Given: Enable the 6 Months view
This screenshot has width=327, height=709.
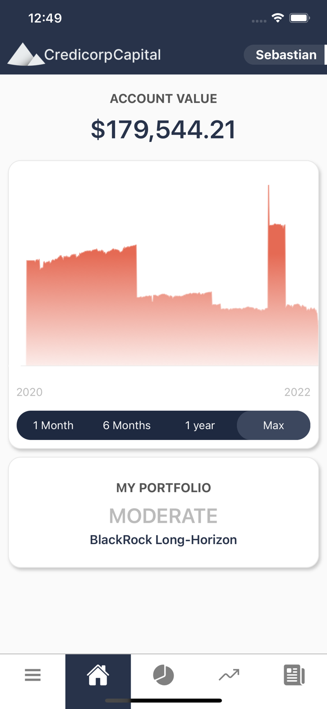Looking at the screenshot, I should pyautogui.click(x=126, y=425).
